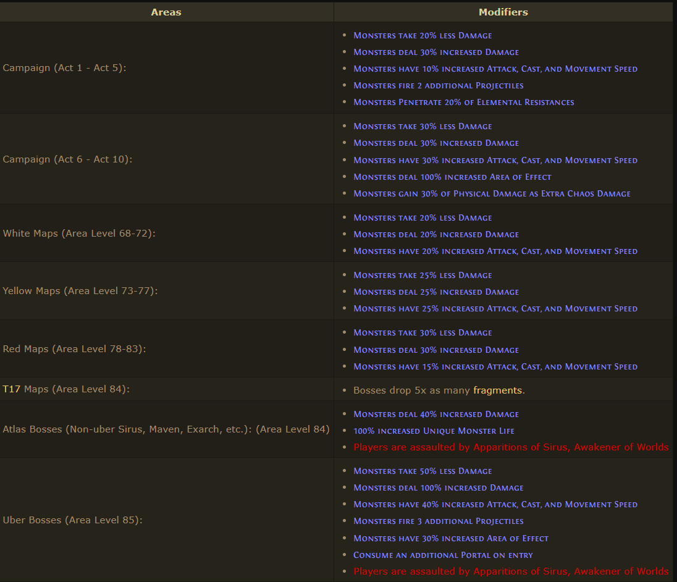Click 'Monsters gain 30% of Physical Damage as Extra Chaos Damage'
The image size is (677, 582).
tap(492, 194)
